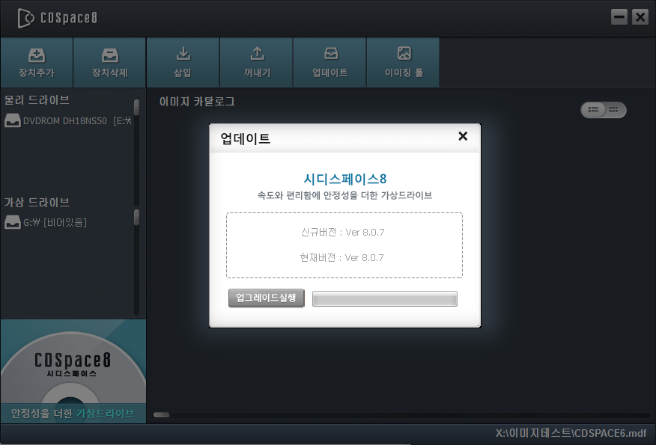Click the 꺼내기 (eject) toolbar icon
Screen dimensions: 656x445
coord(256,62)
